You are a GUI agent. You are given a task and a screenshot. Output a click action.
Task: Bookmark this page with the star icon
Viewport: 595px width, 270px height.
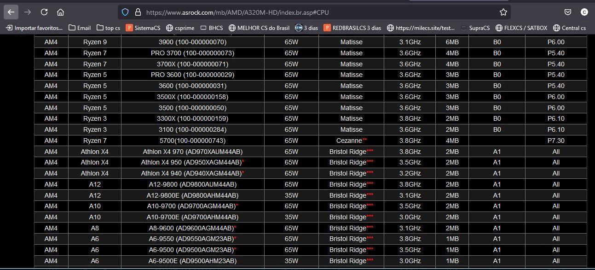(x=503, y=12)
